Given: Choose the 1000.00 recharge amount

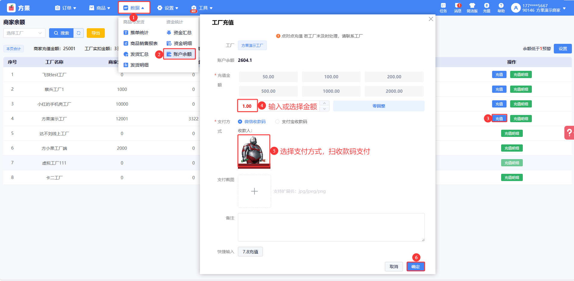Looking at the screenshot, I should [x=331, y=91].
